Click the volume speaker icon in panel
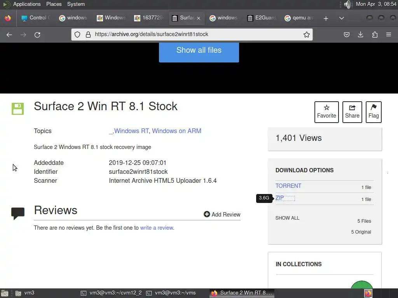Image resolution: width=398 pixels, height=298 pixels. tap(348, 4)
